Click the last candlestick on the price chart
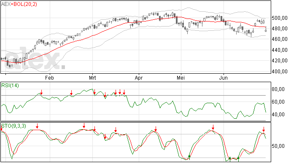Screen dimensions: 291x163 click(x=266, y=29)
